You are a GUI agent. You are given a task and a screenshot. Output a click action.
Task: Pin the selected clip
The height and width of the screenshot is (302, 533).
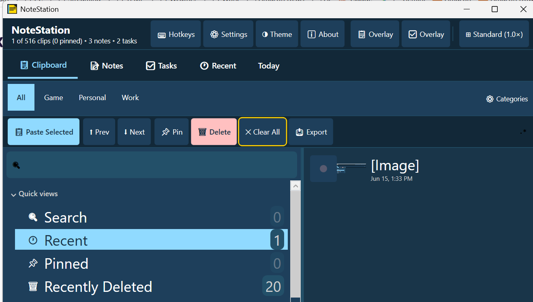pyautogui.click(x=171, y=132)
